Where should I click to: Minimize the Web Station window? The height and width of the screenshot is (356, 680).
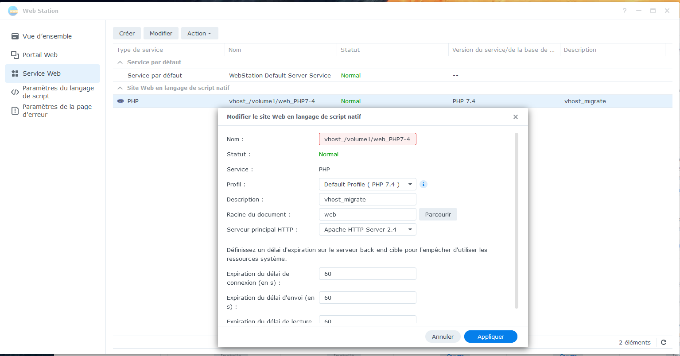pos(639,11)
